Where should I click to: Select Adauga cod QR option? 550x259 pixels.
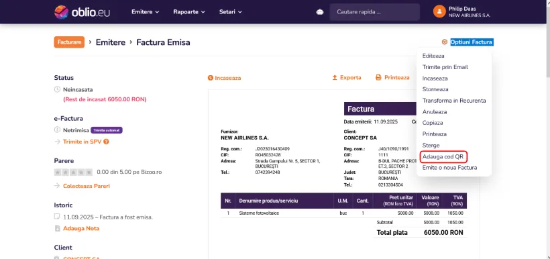(x=443, y=156)
